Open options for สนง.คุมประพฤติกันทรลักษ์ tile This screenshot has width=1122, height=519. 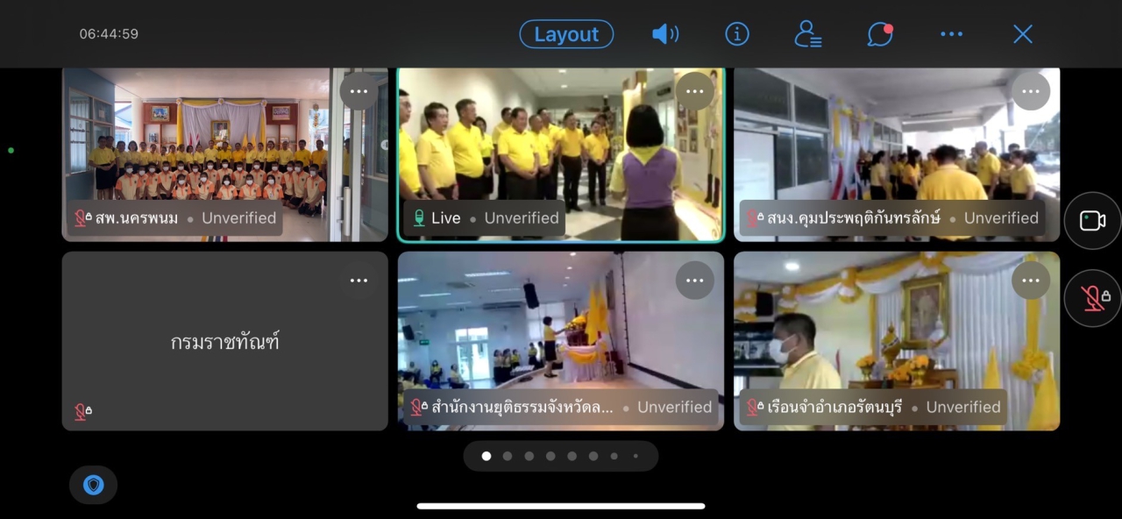click(1031, 91)
